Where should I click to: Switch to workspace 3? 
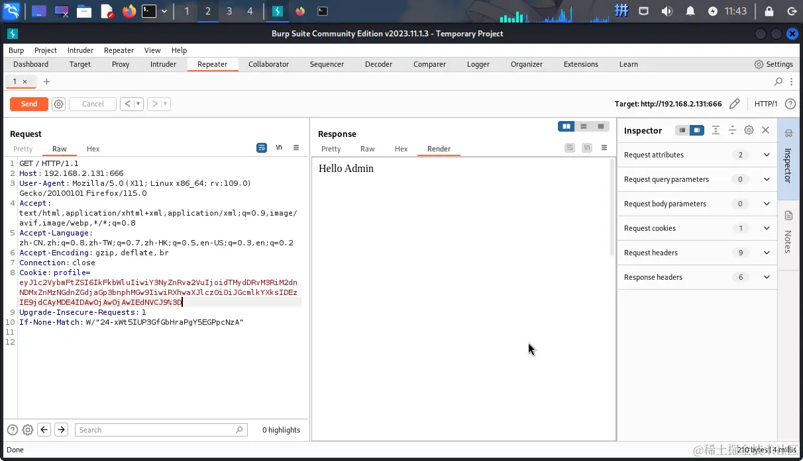point(229,11)
